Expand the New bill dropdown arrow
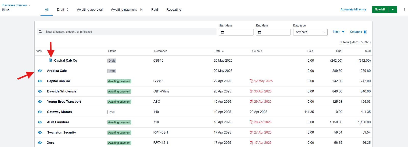Screen dimensions: 408x147 pos(393,10)
